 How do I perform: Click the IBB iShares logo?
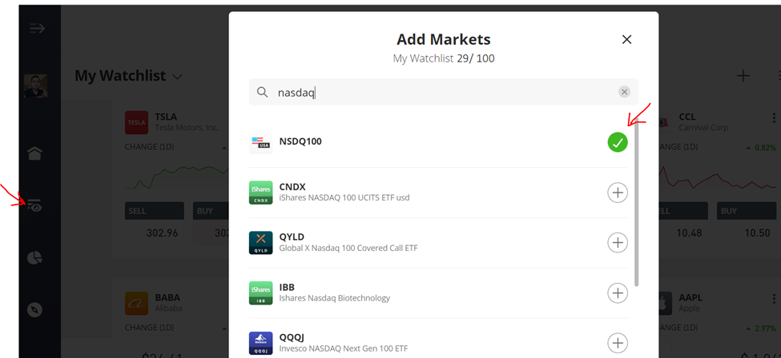260,292
